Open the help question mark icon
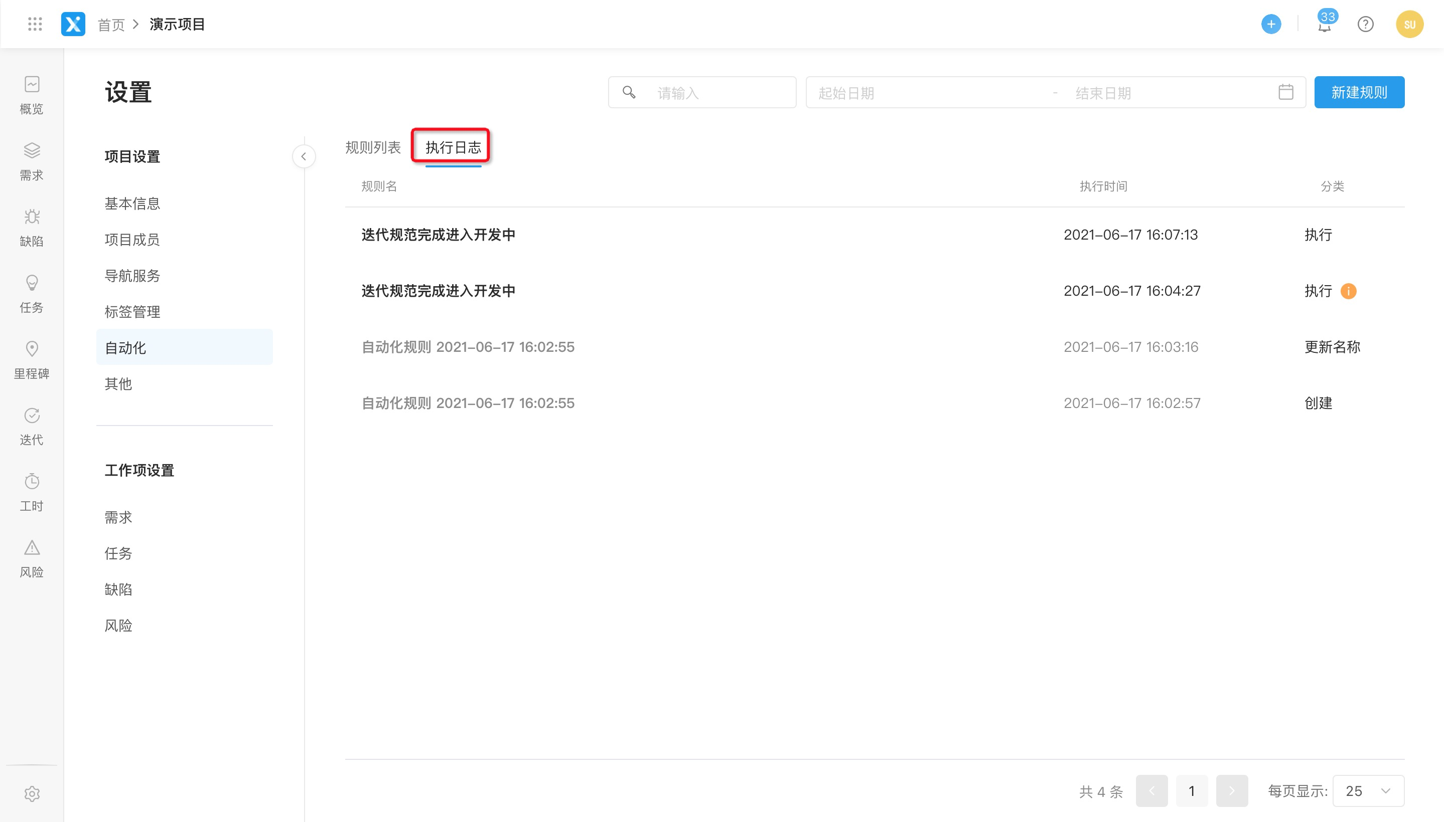1444x822 pixels. click(x=1365, y=24)
